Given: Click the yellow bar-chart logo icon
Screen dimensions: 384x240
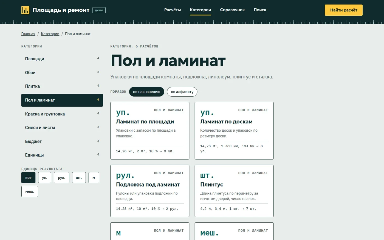Looking at the screenshot, I should pos(25,10).
